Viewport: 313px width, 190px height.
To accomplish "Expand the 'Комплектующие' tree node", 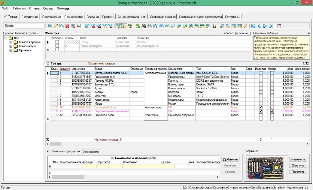I will (11, 42).
